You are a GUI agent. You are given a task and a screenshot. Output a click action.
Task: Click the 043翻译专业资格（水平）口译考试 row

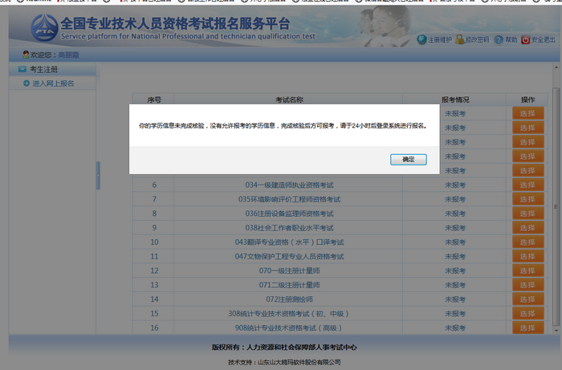pyautogui.click(x=288, y=242)
